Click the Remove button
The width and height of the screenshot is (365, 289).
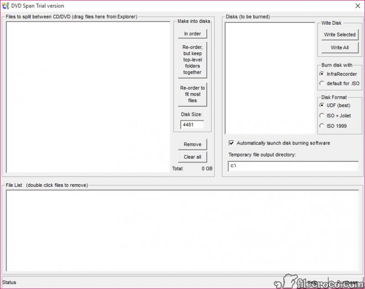(x=193, y=144)
